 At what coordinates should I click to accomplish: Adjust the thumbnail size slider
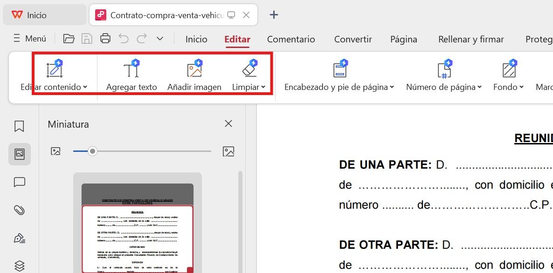(x=92, y=151)
